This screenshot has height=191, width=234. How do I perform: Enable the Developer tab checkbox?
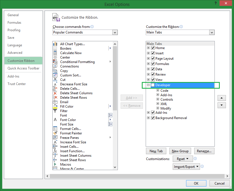152,85
